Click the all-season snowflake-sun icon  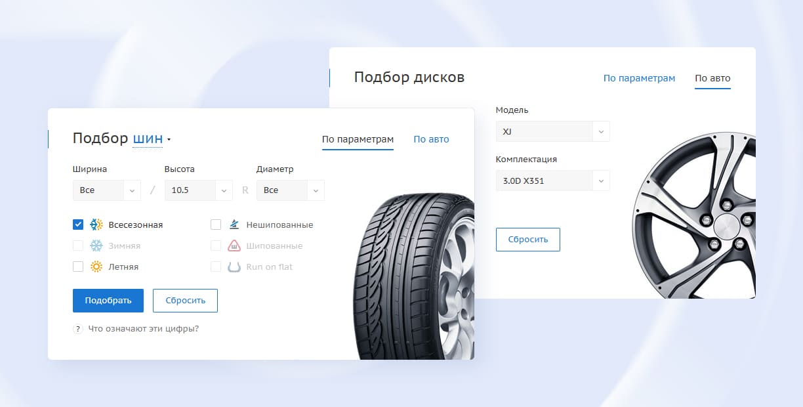(96, 224)
